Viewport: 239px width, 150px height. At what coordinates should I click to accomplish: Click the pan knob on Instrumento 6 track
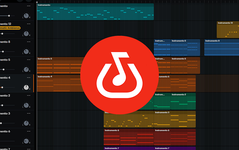point(26,141)
